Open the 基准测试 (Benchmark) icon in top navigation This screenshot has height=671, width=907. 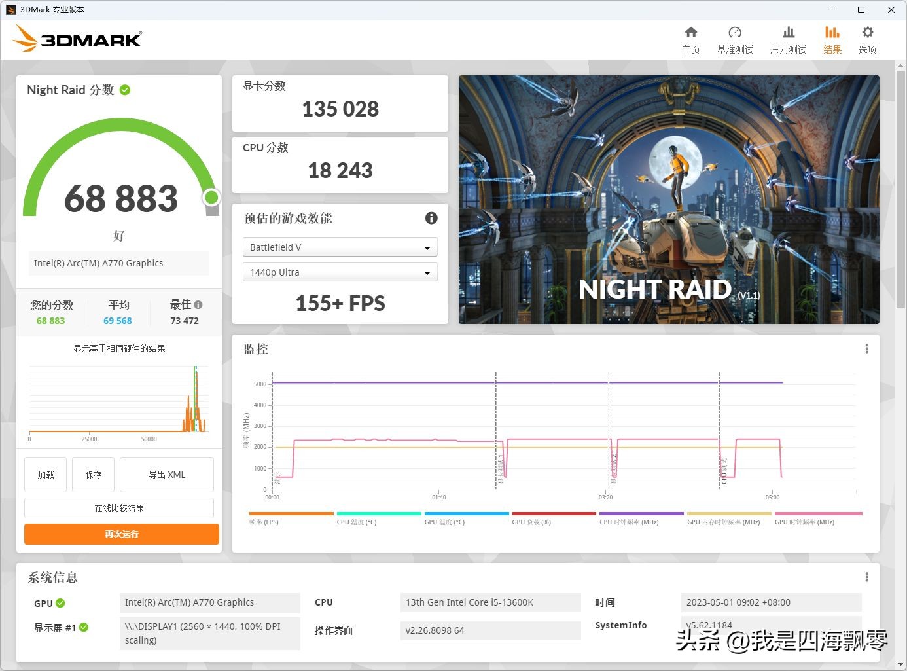point(735,38)
